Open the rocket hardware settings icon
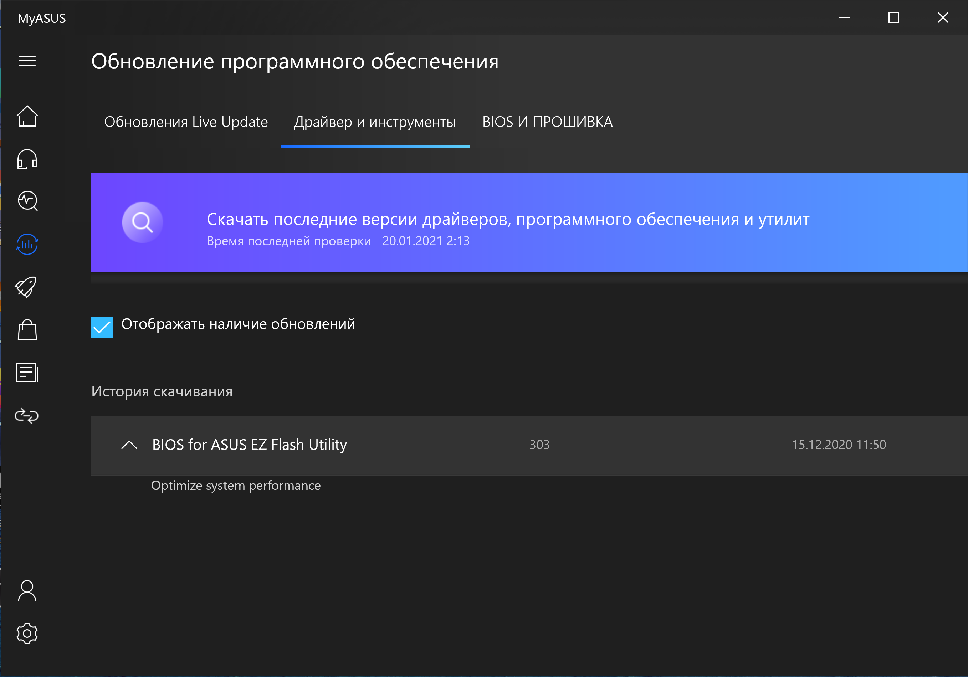The image size is (968, 677). (26, 287)
